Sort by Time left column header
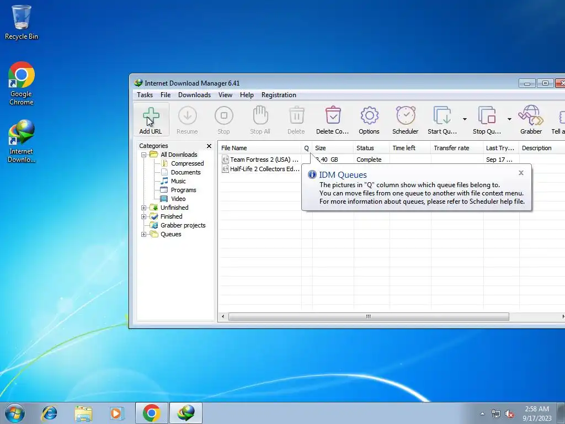 (410, 148)
